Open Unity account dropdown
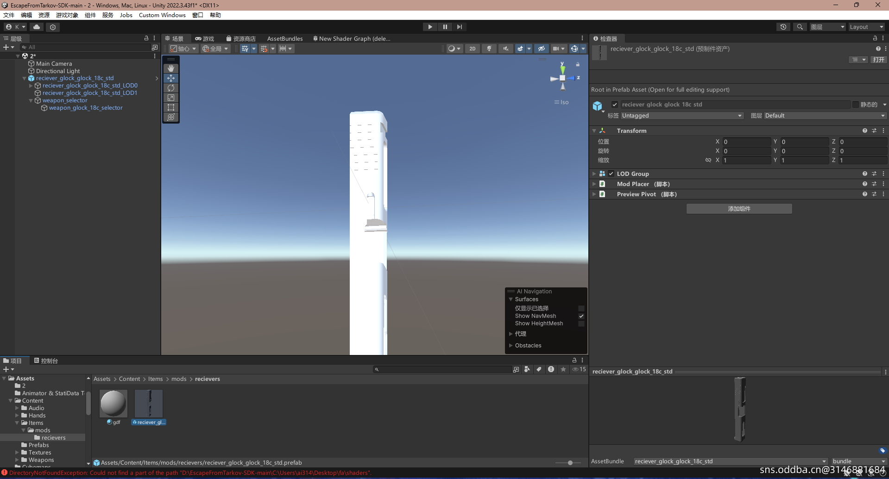 click(15, 27)
